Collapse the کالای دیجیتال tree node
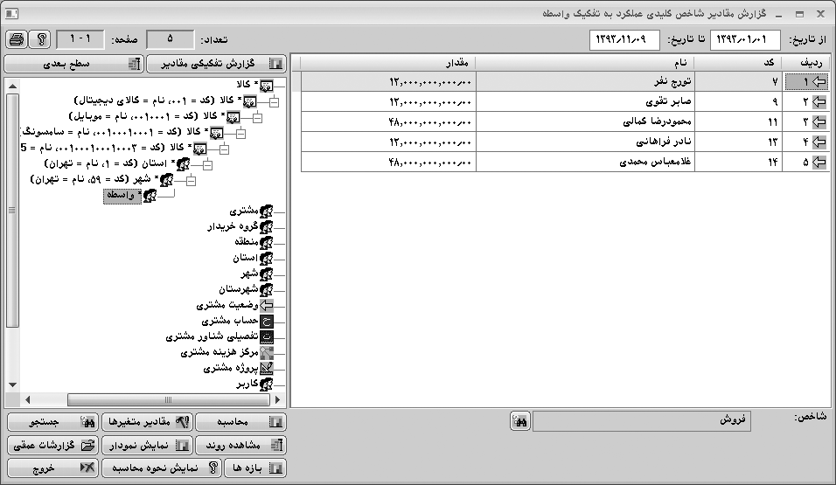The width and height of the screenshot is (836, 485). [275, 101]
